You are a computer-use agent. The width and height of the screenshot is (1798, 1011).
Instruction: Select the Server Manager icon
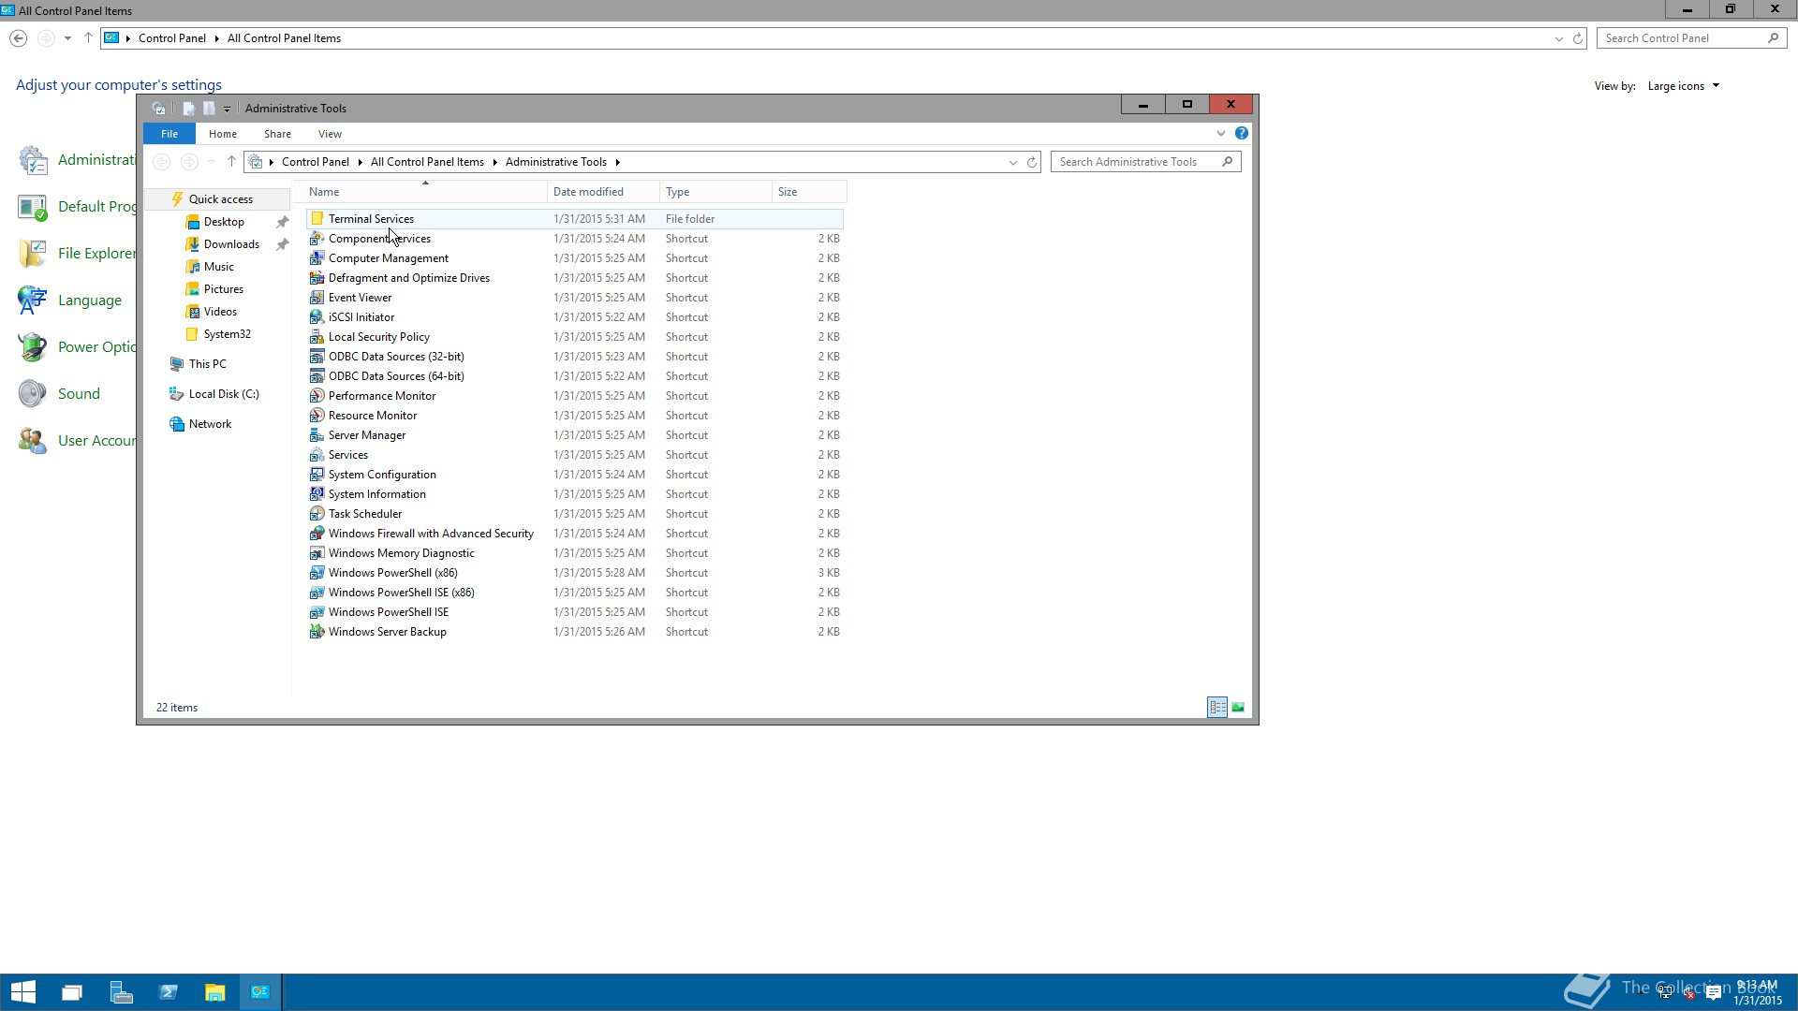pos(317,435)
